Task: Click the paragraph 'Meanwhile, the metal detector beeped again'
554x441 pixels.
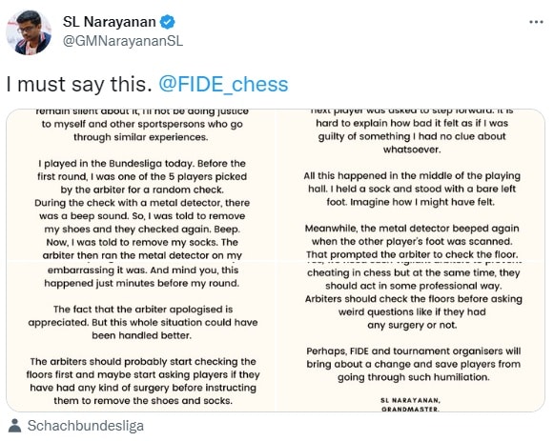Action: click(412, 241)
